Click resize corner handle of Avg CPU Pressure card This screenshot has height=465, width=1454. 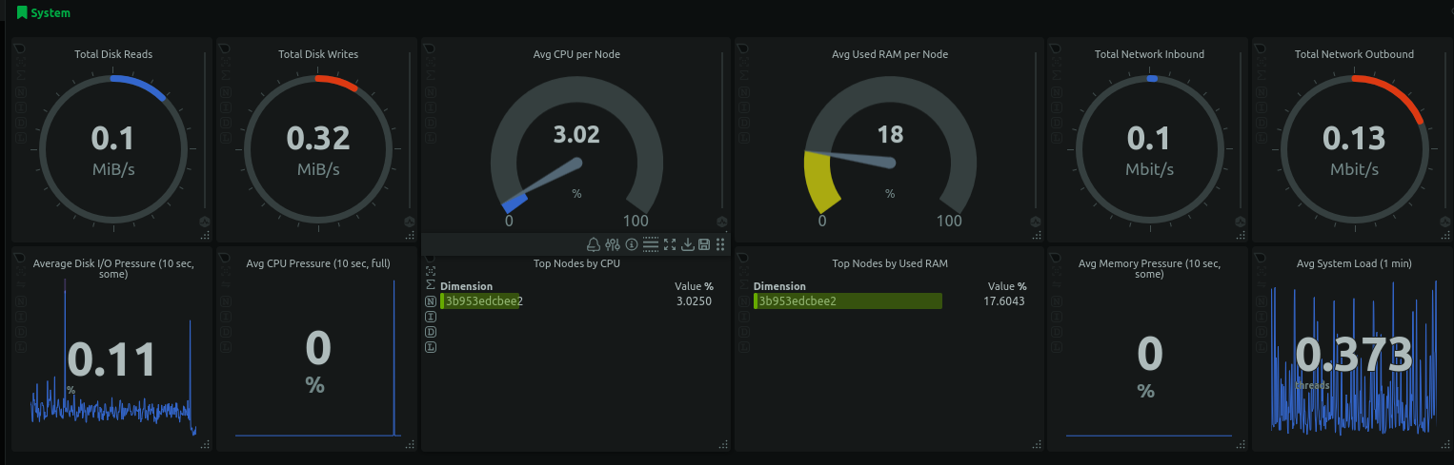coord(411,444)
